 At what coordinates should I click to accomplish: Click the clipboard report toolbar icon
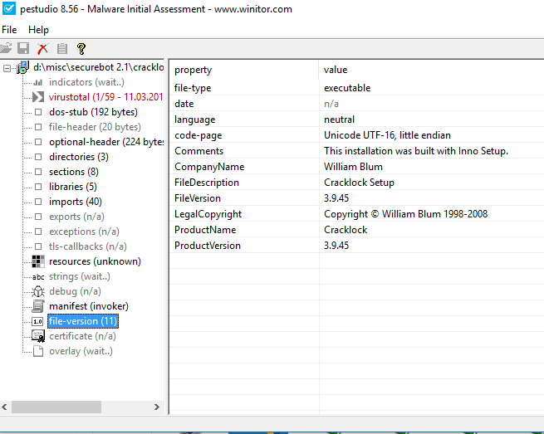[61, 49]
